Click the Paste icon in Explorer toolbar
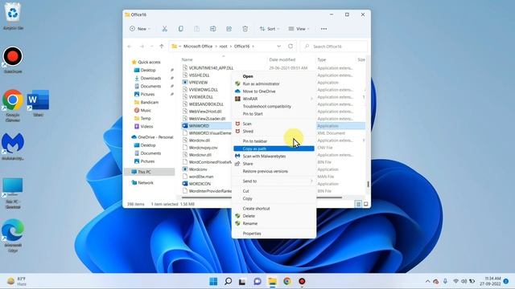Screen dimensions: 515x289 196,29
